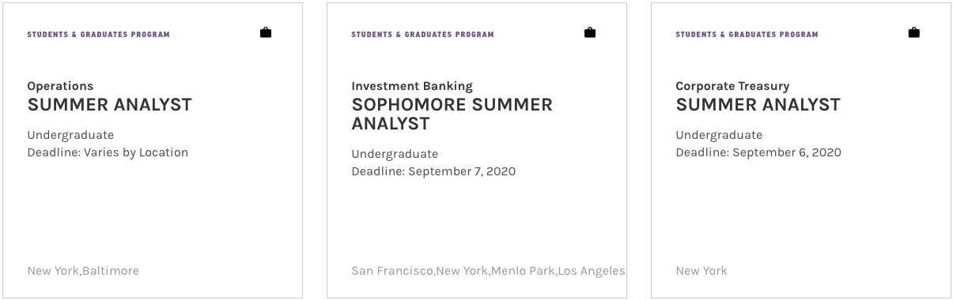Viewport: 953px width, 300px height.
Task: Click 'New York,Baltimore' location text
Action: (83, 271)
